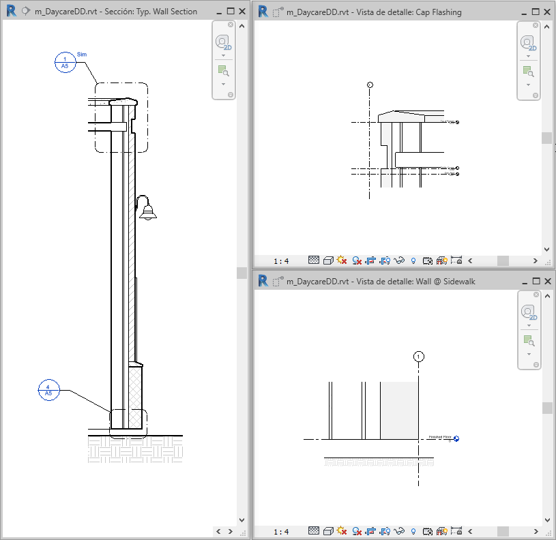Open navigation bar customize menu in Cap Flashing view

pyautogui.click(x=536, y=95)
